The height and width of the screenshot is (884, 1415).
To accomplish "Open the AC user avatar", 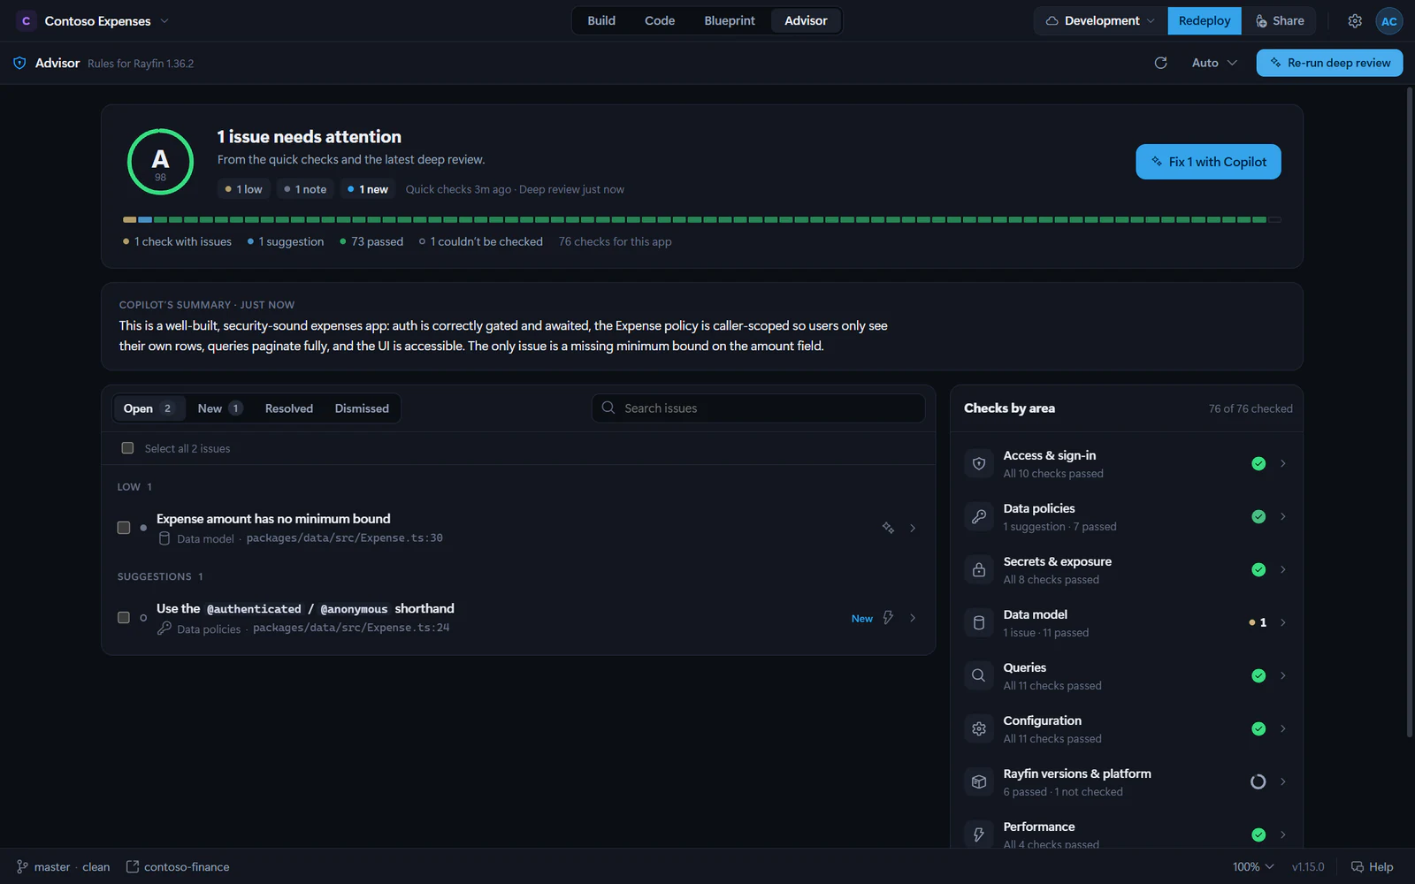I will pyautogui.click(x=1389, y=20).
